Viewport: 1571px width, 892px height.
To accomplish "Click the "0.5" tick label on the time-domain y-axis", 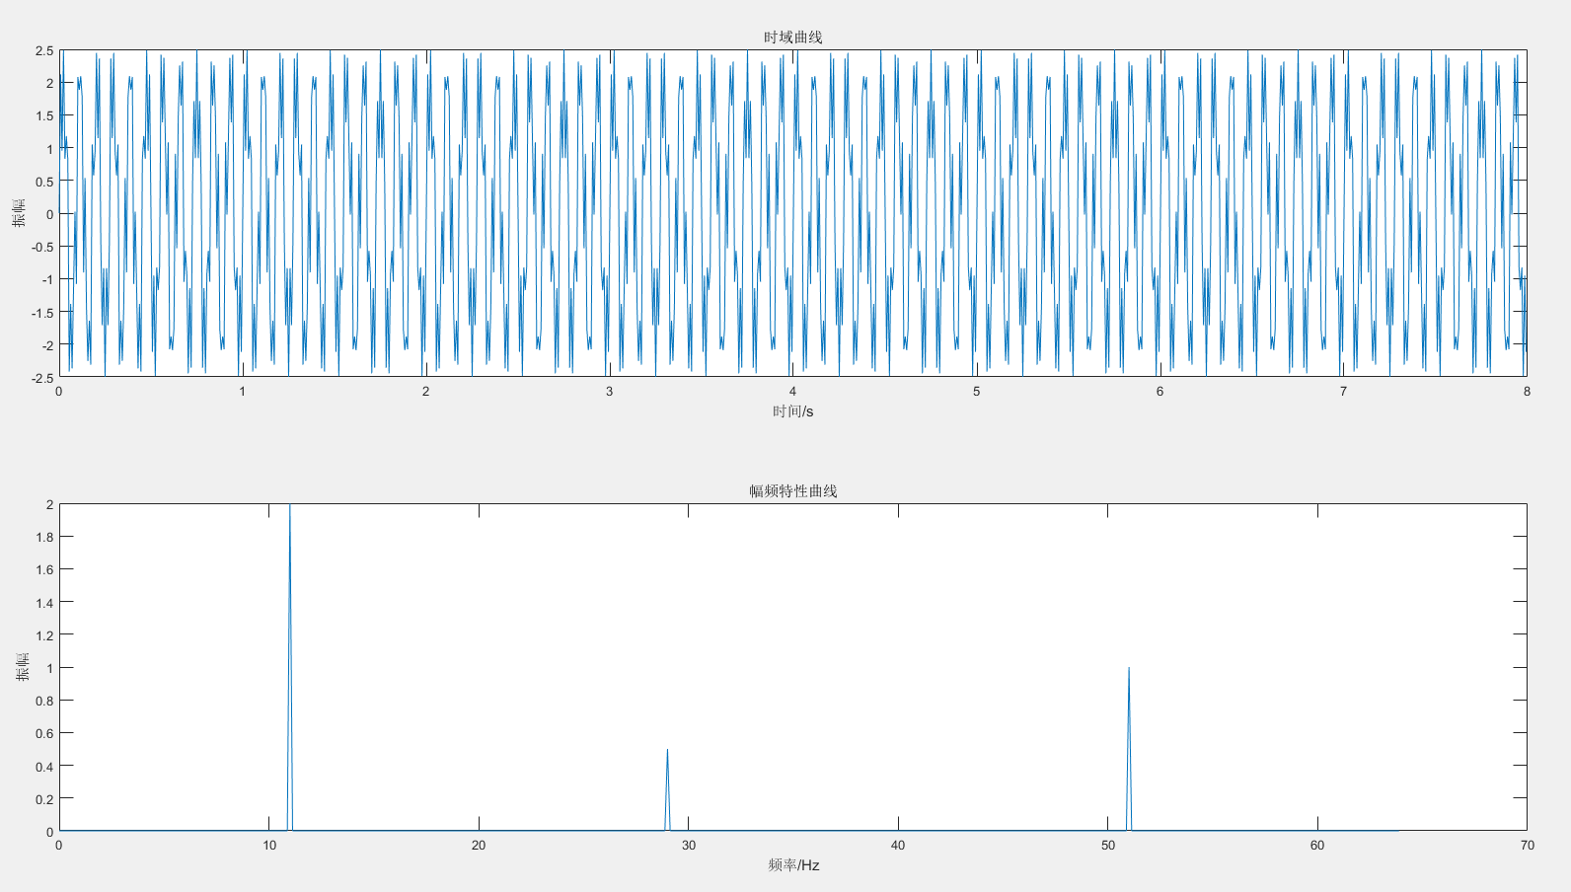I will (44, 182).
